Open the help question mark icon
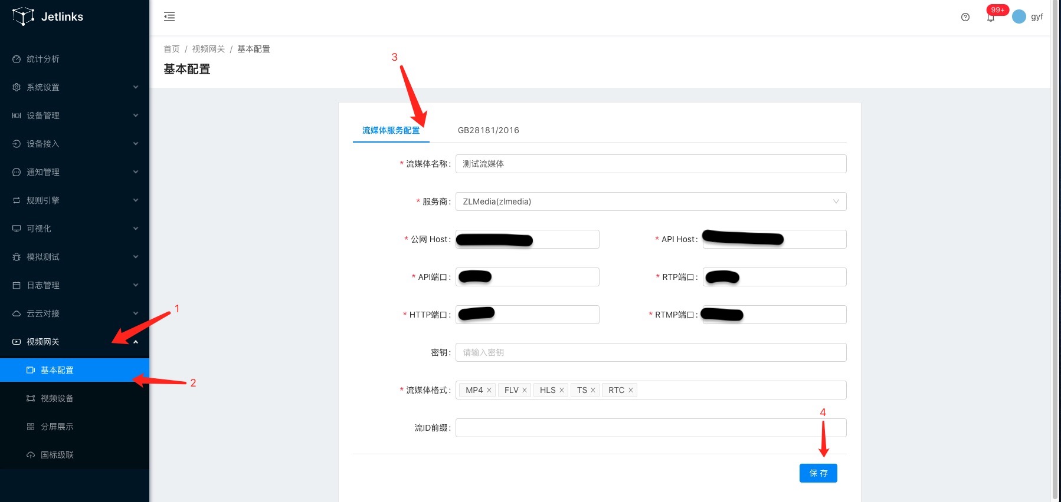This screenshot has width=1061, height=502. [965, 17]
